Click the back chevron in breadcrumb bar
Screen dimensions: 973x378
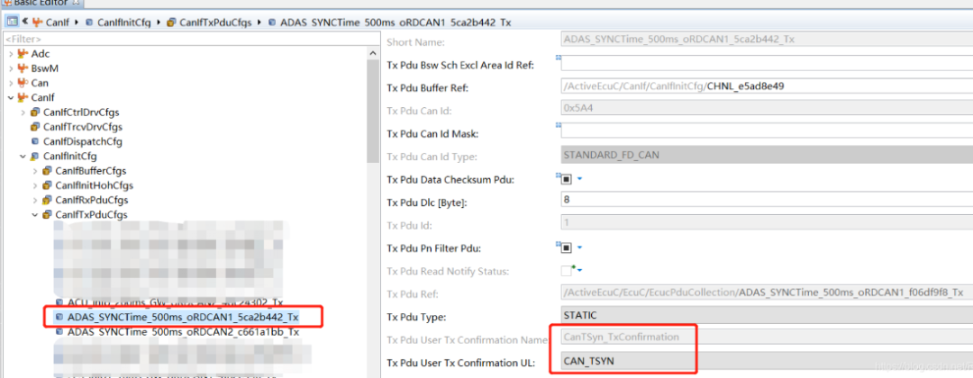pyautogui.click(x=25, y=22)
